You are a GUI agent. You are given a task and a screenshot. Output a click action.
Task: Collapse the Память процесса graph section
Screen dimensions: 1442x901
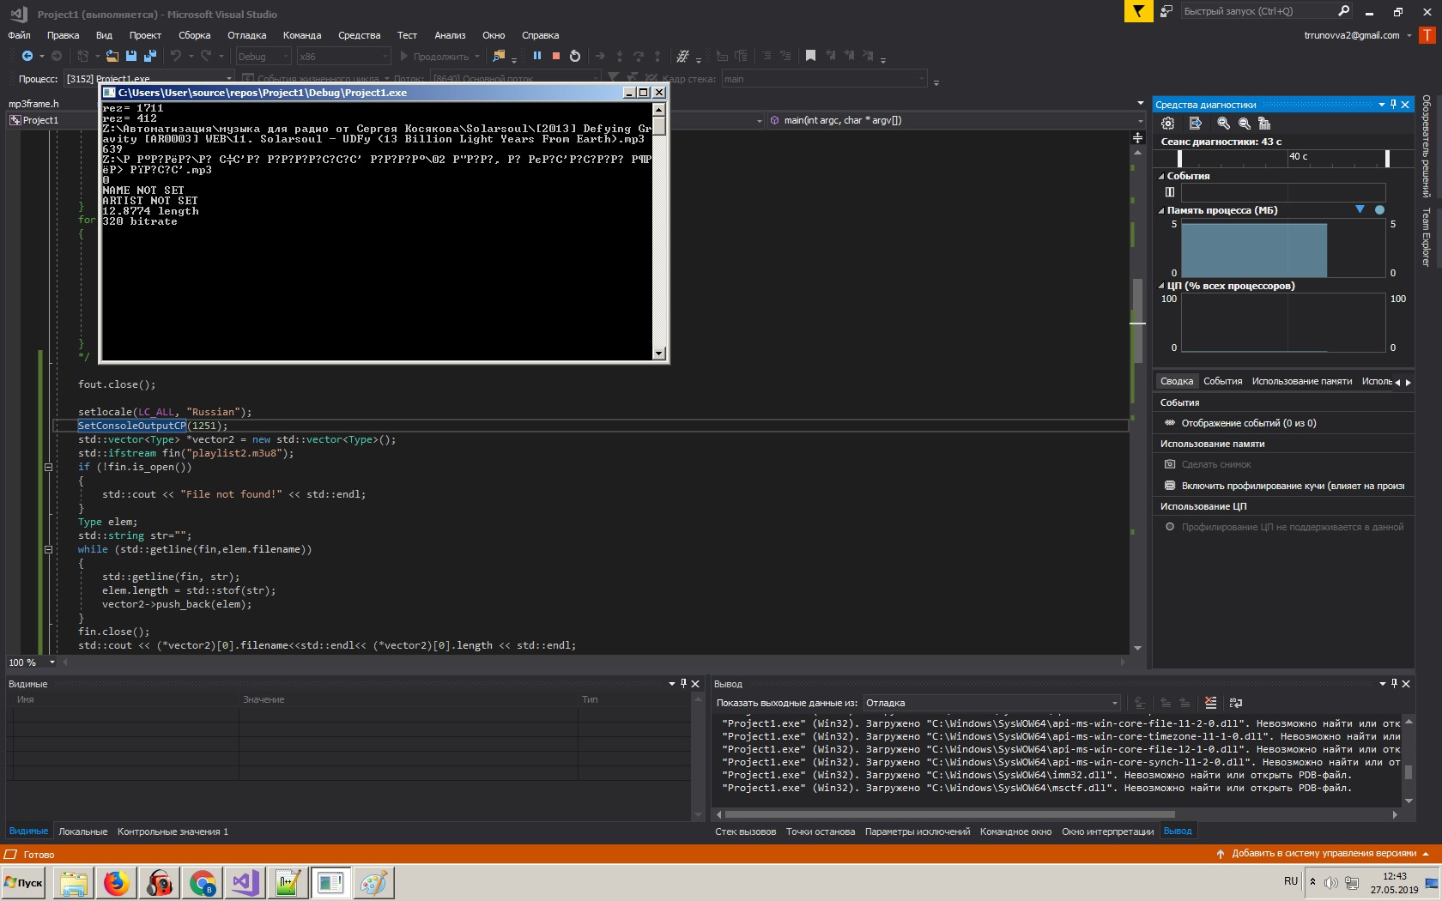click(1161, 210)
